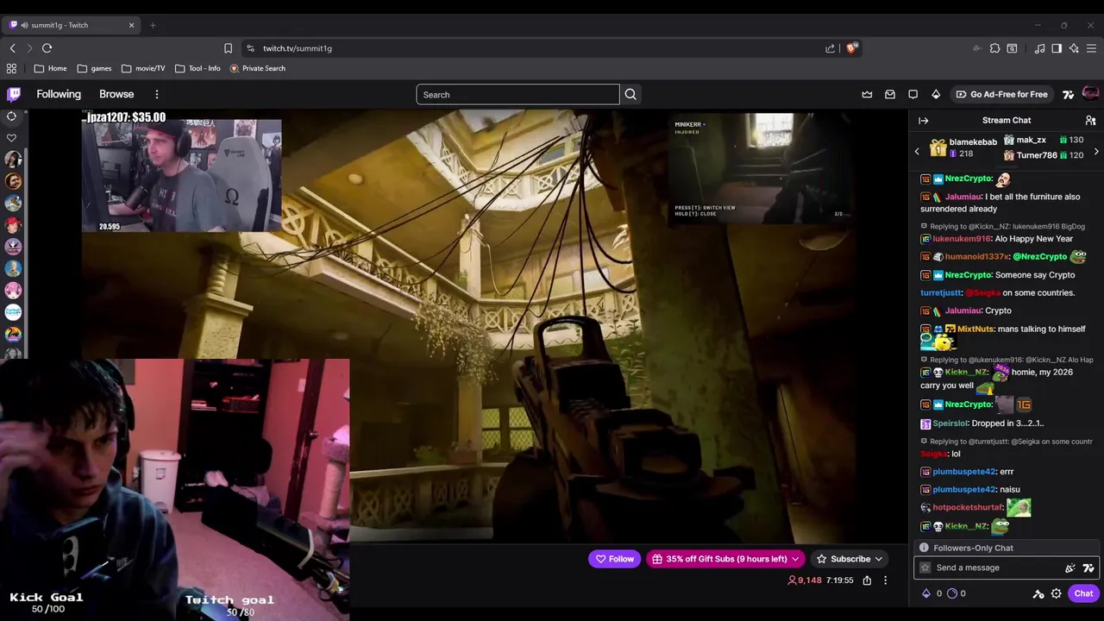Open the Tool - Info bookmark folder

pyautogui.click(x=198, y=68)
